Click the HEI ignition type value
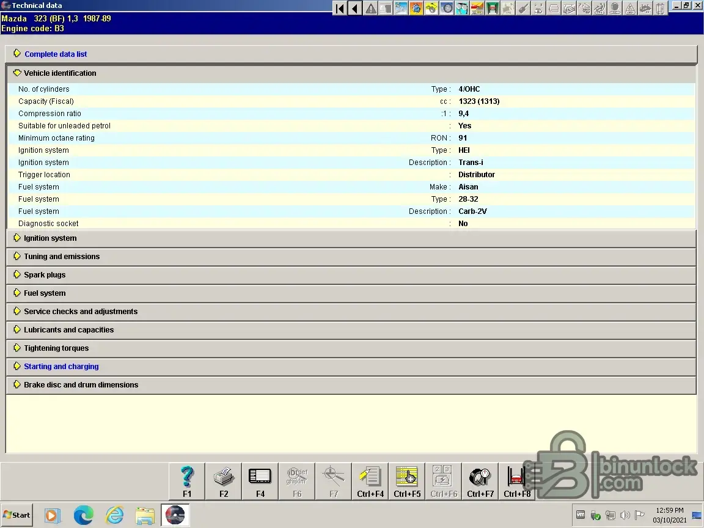704x528 pixels. click(464, 150)
